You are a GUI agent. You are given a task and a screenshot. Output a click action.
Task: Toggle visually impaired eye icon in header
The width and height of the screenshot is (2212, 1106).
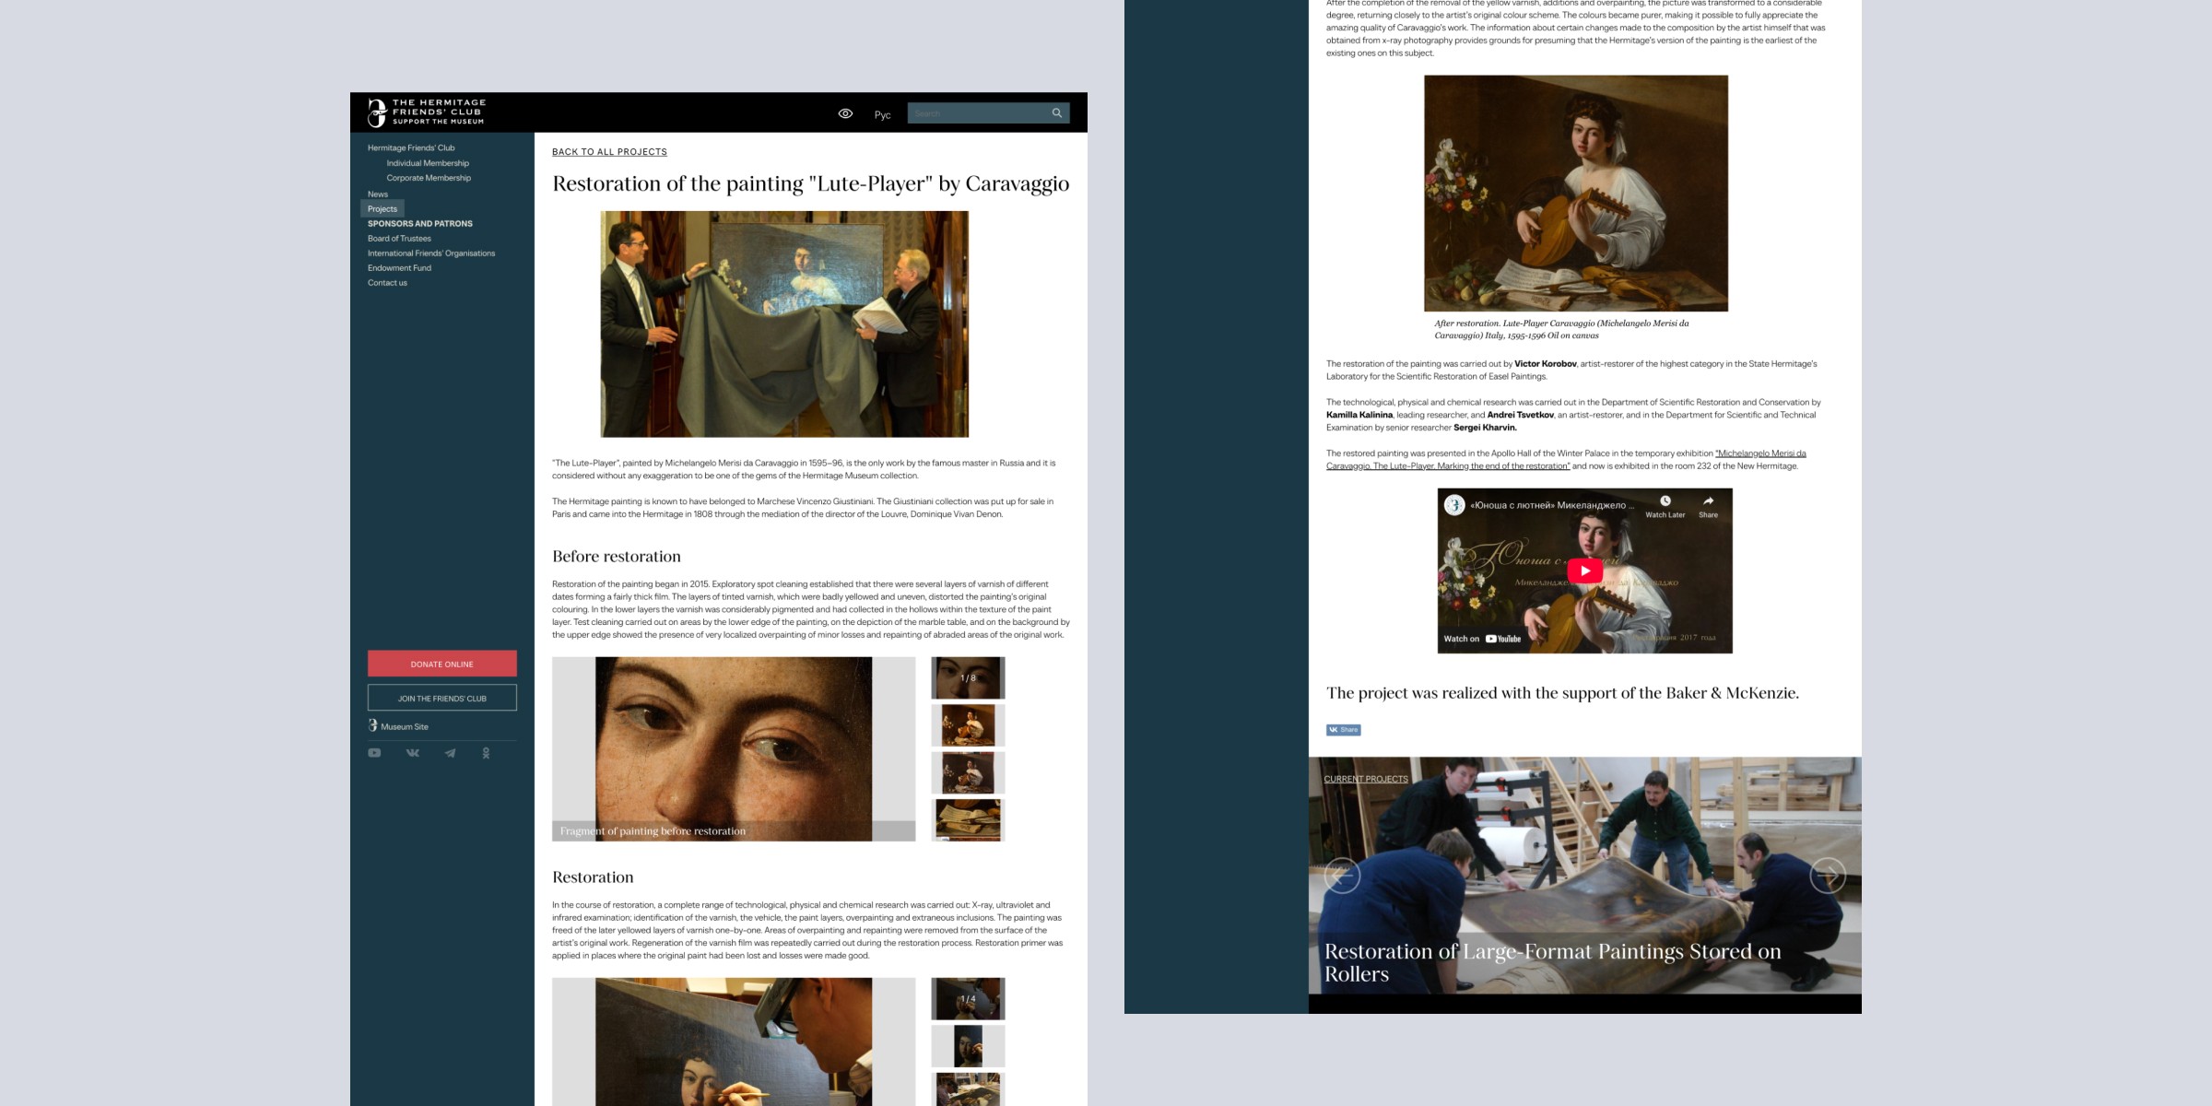pyautogui.click(x=845, y=113)
